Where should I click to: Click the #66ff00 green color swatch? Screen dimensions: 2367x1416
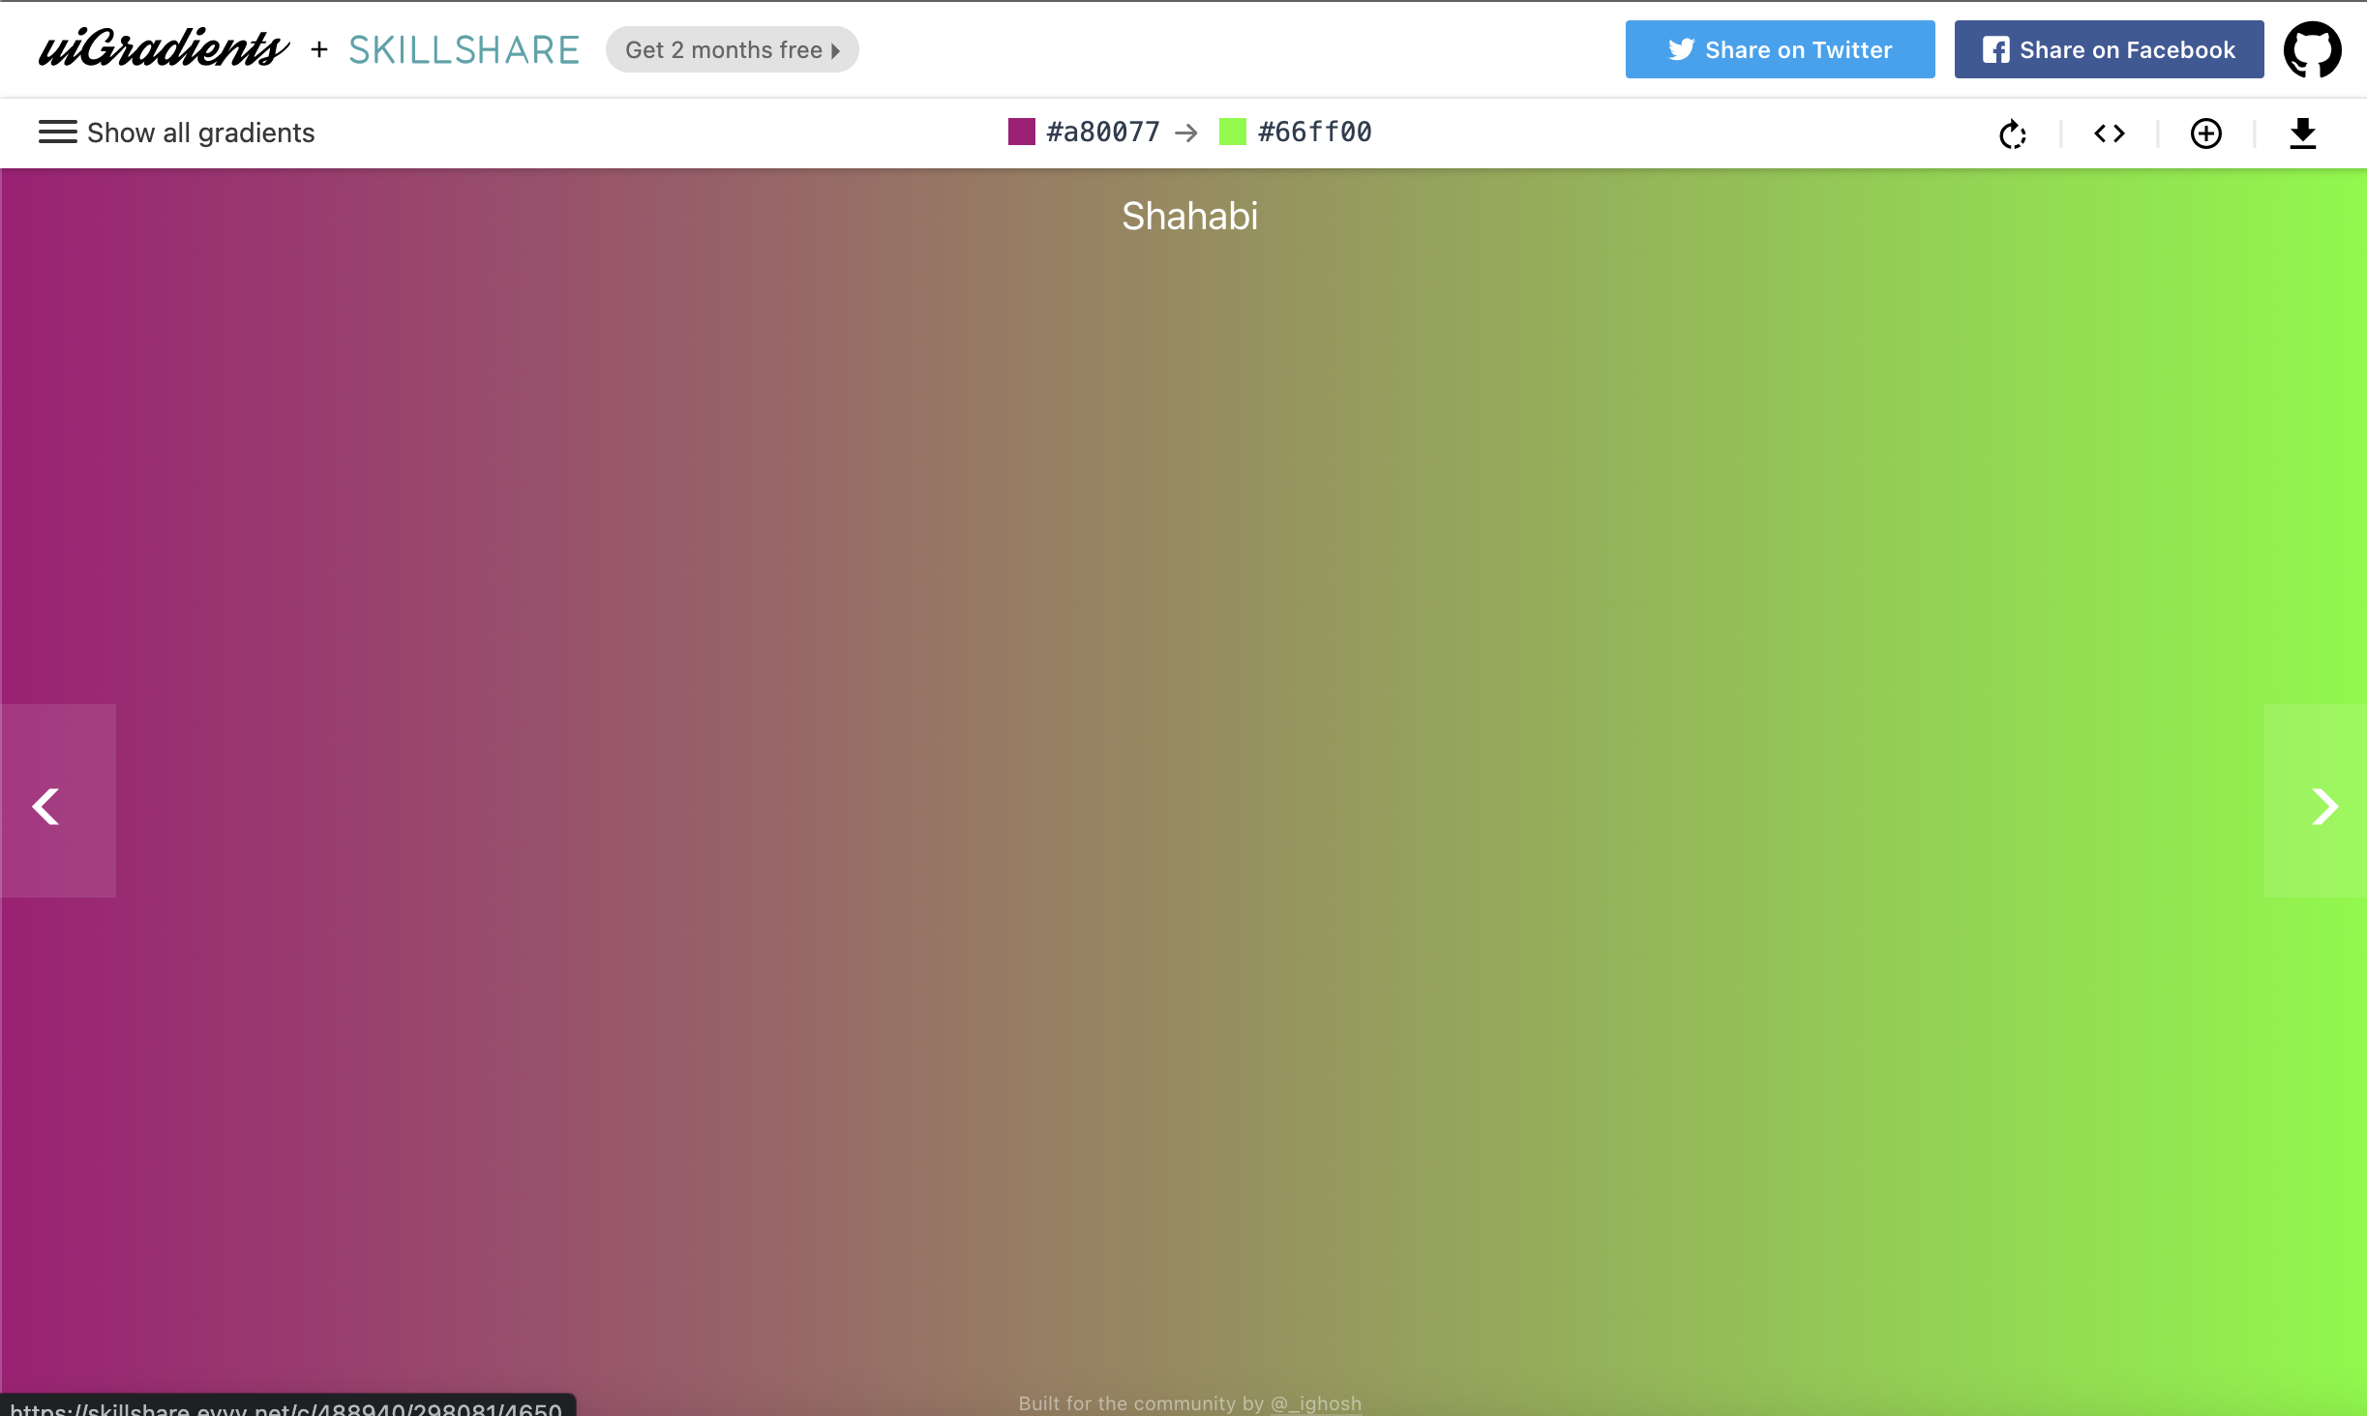1232,132
